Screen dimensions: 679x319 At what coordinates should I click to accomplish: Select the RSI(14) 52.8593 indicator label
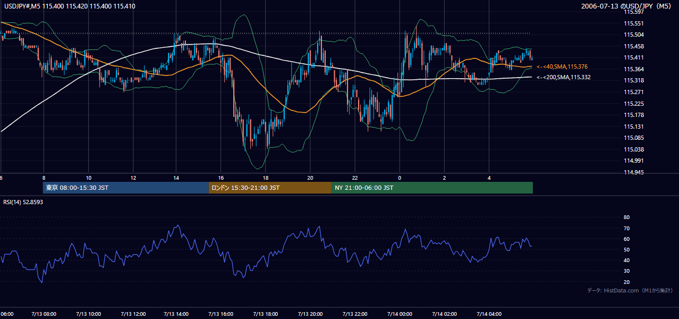pos(23,202)
